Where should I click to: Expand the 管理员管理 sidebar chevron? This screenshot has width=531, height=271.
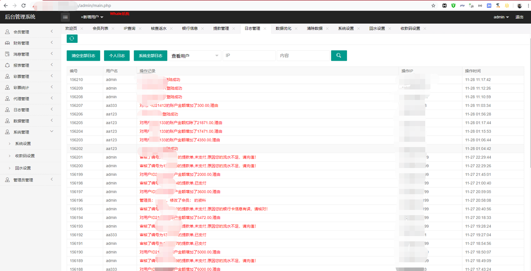52,179
